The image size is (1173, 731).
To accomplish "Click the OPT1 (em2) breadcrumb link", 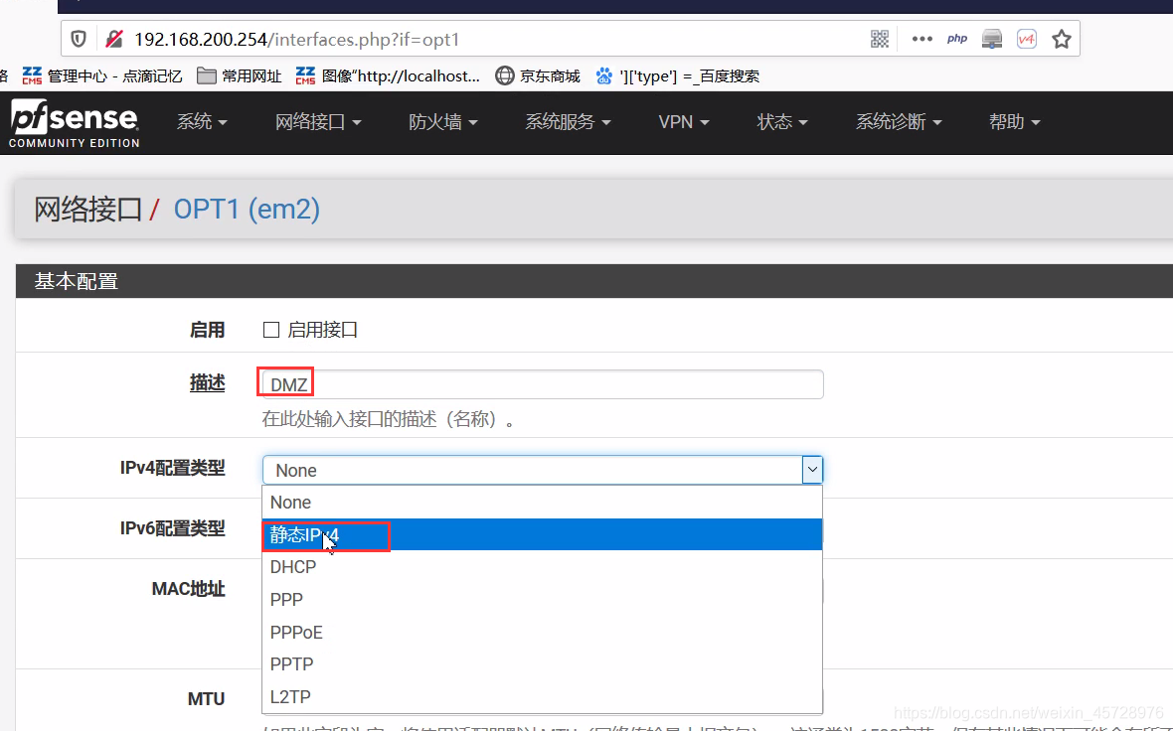I will pos(247,210).
